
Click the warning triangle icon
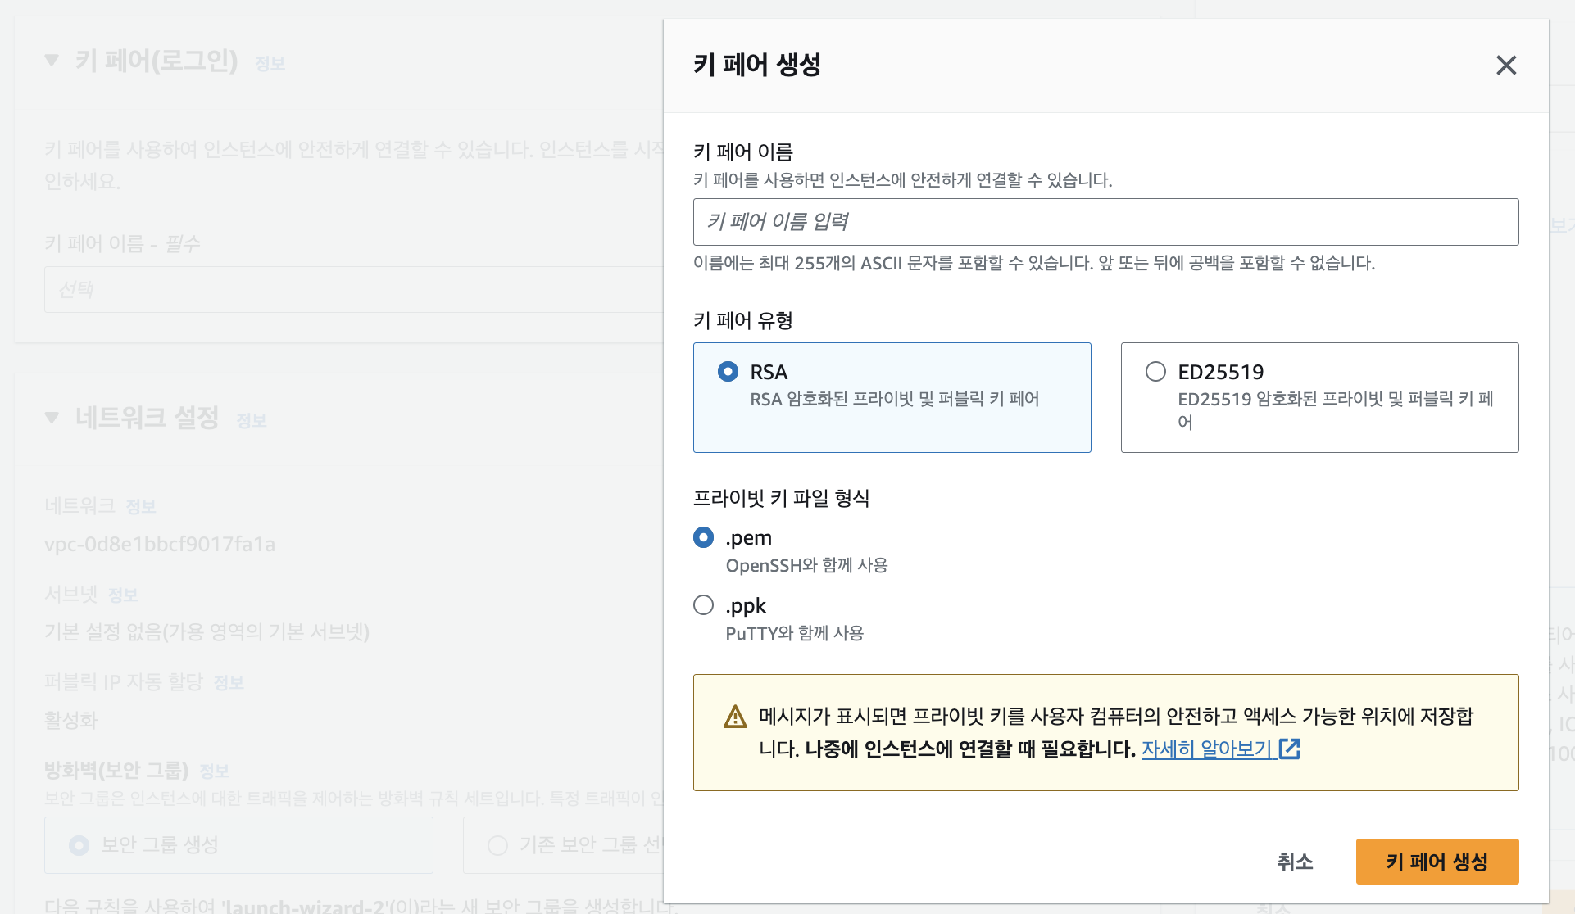click(735, 717)
